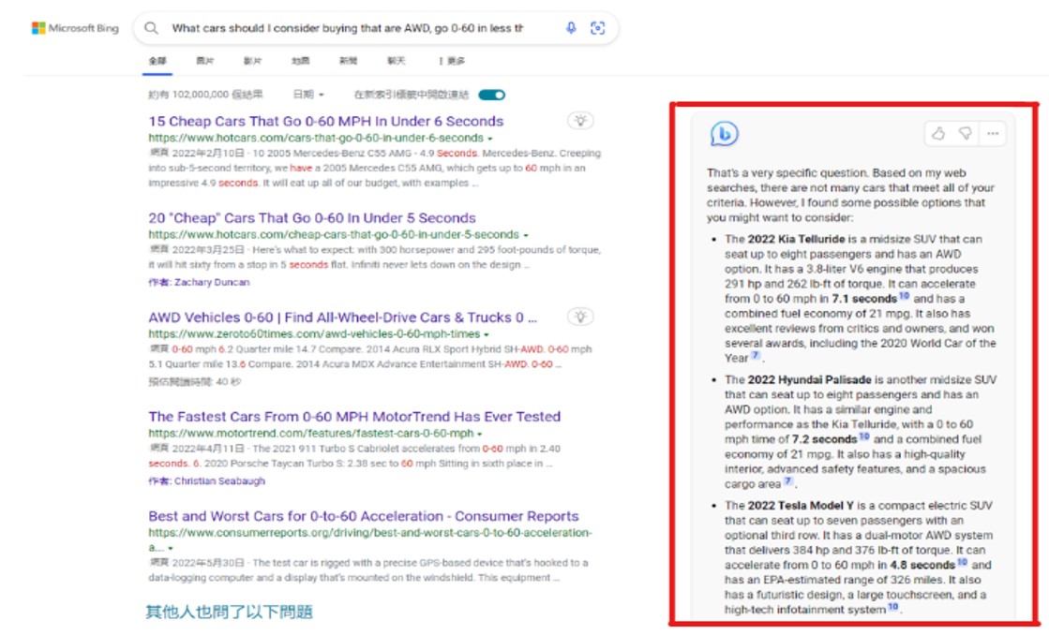Click author link Zachary Duncan
1049x635 pixels.
pos(212,282)
